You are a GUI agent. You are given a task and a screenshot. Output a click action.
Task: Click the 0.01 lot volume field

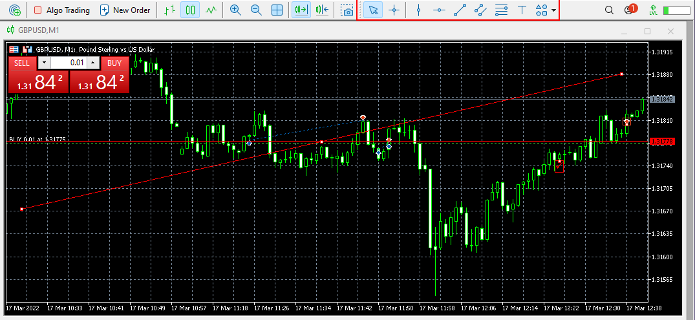click(x=69, y=63)
